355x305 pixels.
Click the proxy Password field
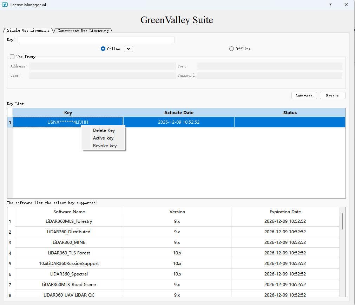tap(269, 75)
